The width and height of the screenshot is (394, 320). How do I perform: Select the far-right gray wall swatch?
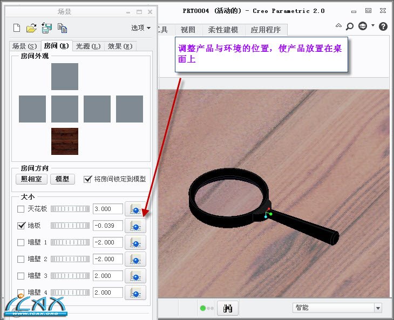[x=130, y=109]
